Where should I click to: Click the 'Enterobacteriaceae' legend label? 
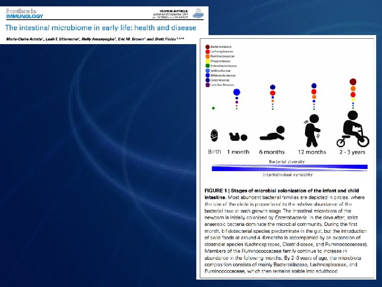click(224, 66)
